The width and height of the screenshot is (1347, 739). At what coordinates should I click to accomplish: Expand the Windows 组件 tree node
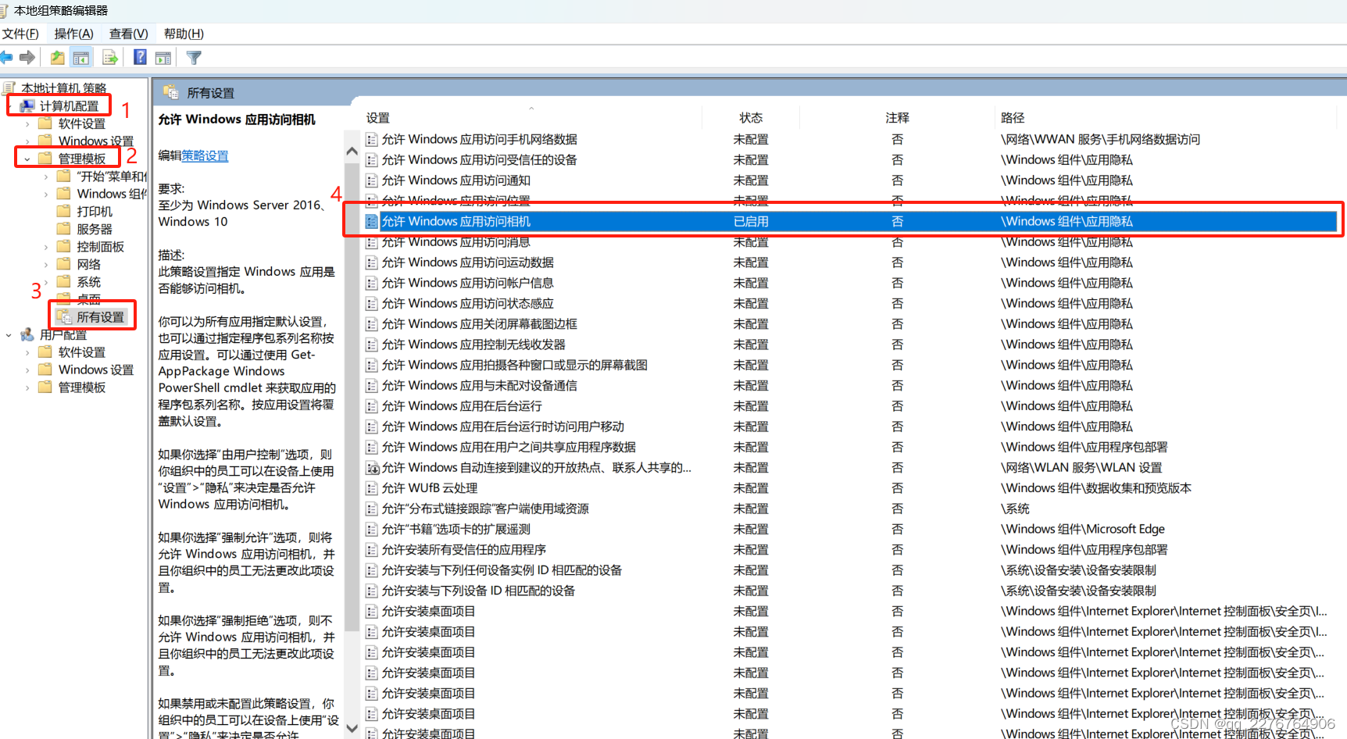tap(46, 194)
